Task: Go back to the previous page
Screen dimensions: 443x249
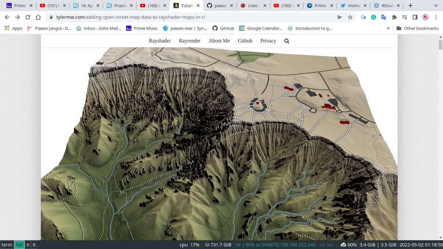Action: pyautogui.click(x=7, y=17)
